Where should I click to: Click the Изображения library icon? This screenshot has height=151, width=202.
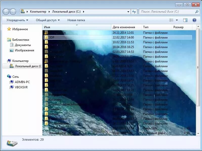coord(12,50)
